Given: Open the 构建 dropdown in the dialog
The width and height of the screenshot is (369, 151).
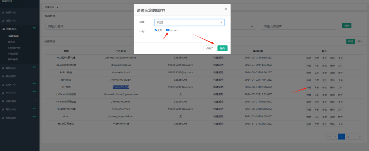Looking at the screenshot, I should (x=189, y=22).
